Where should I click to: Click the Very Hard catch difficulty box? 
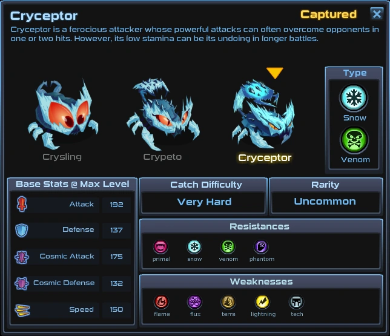click(203, 202)
